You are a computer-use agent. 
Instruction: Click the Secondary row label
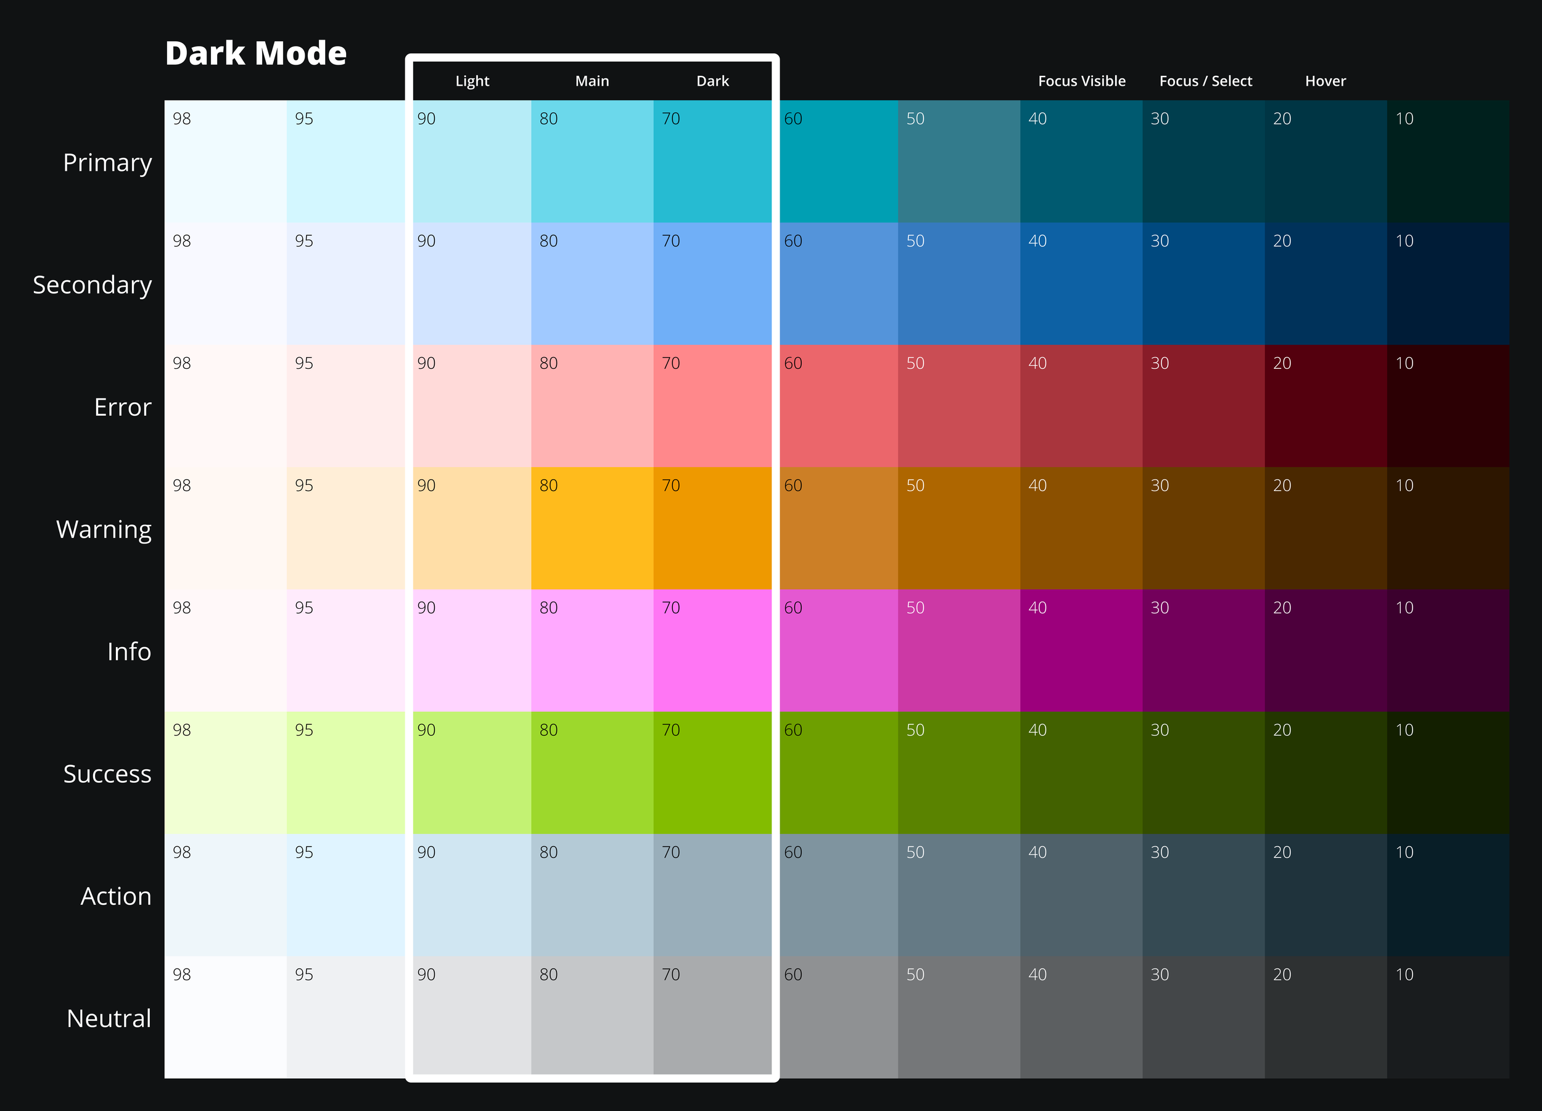[x=93, y=285]
